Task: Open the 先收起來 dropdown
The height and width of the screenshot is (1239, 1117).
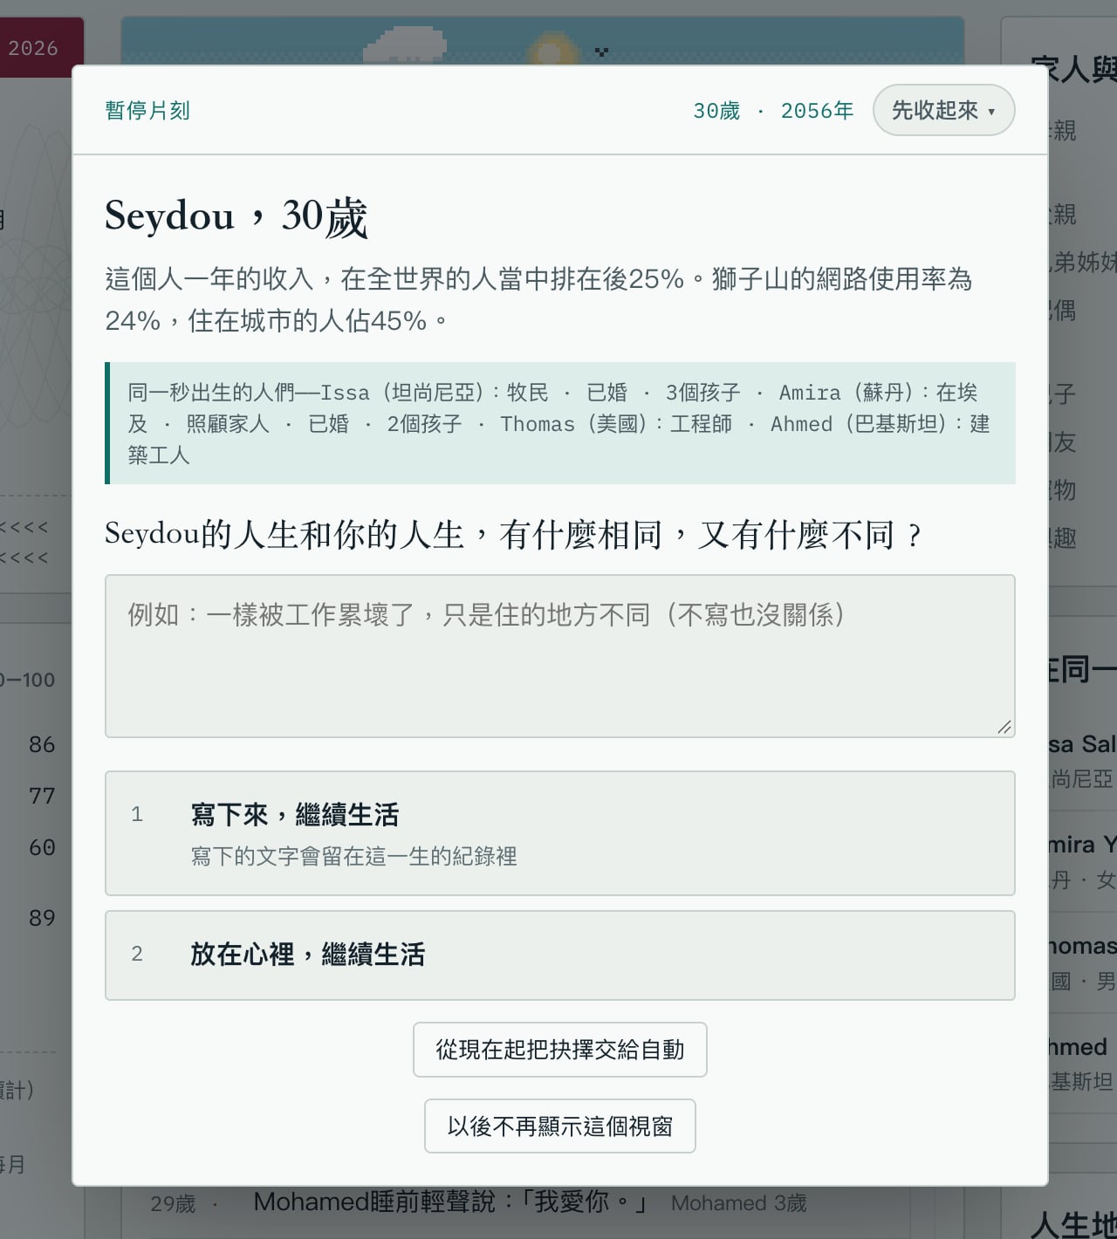Action: point(943,110)
